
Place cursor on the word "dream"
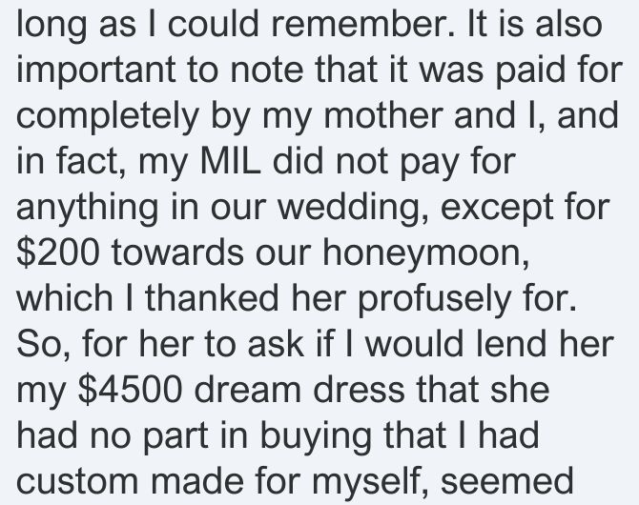(248, 390)
